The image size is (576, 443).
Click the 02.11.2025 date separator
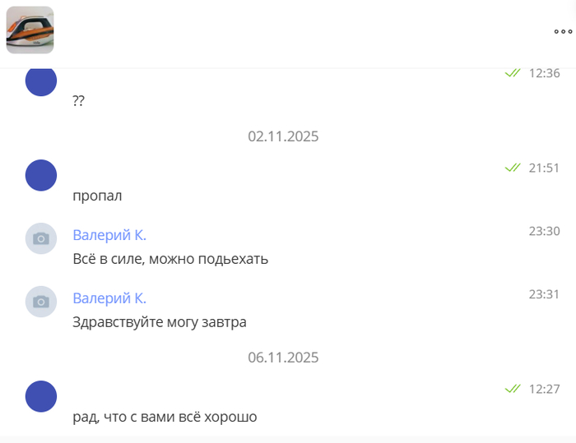tap(283, 136)
